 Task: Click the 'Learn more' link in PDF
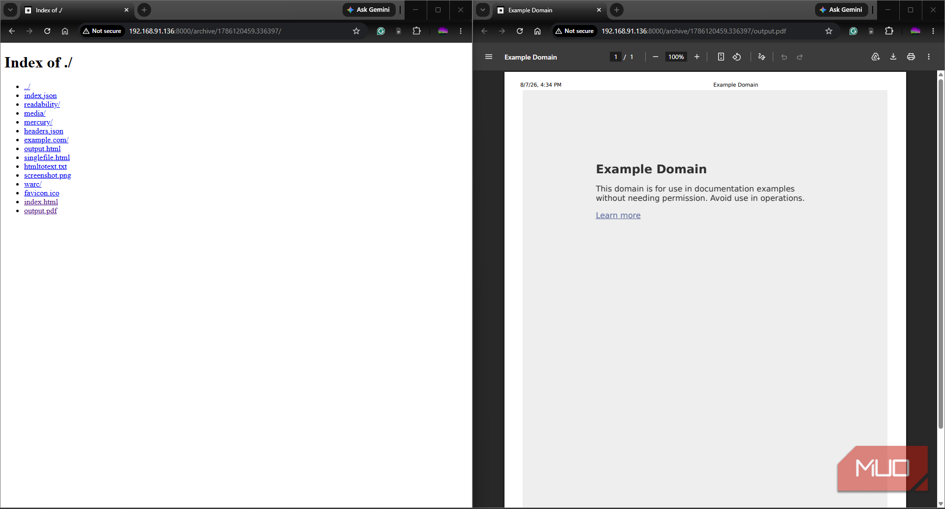[618, 215]
